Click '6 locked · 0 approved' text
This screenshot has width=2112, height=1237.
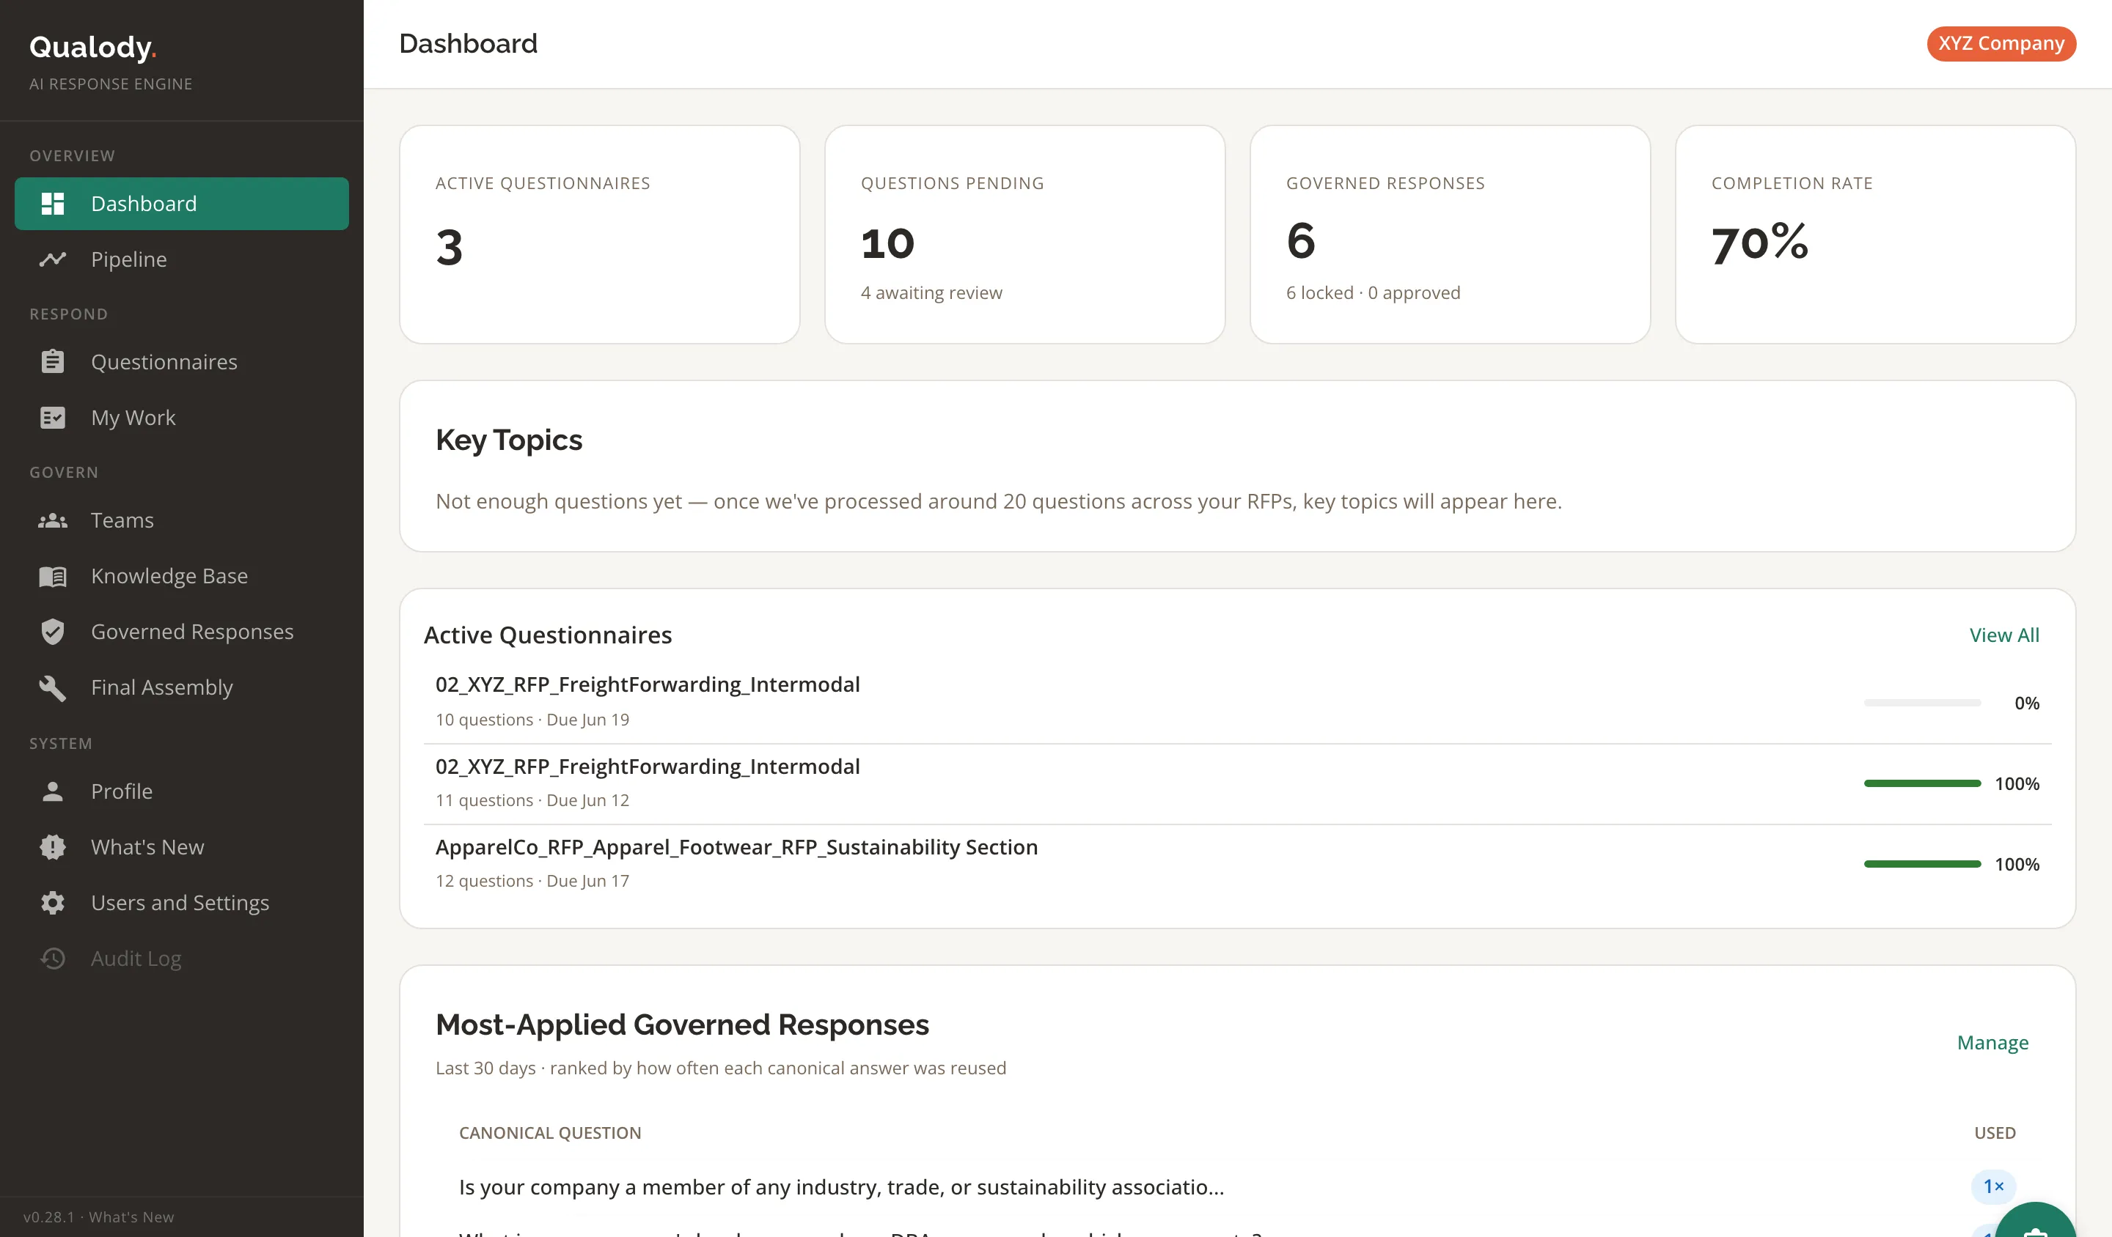click(1373, 293)
